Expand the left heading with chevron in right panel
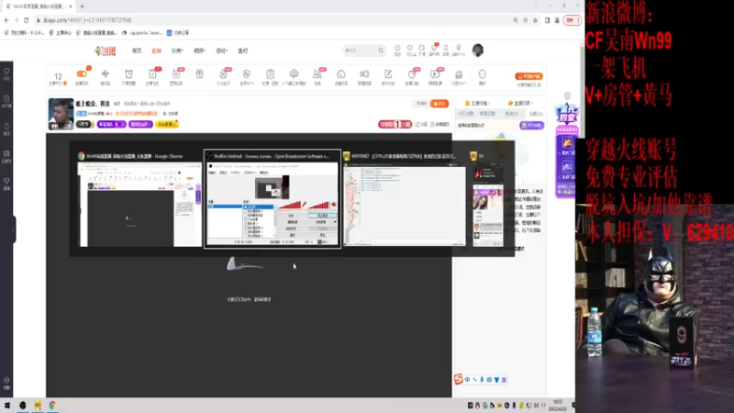734x413 pixels. [477, 103]
